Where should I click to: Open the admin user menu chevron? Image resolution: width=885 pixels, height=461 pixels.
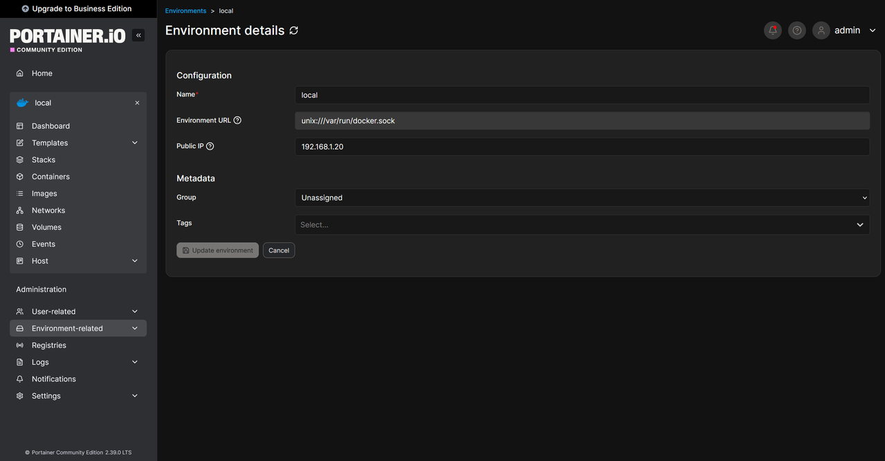tap(873, 30)
